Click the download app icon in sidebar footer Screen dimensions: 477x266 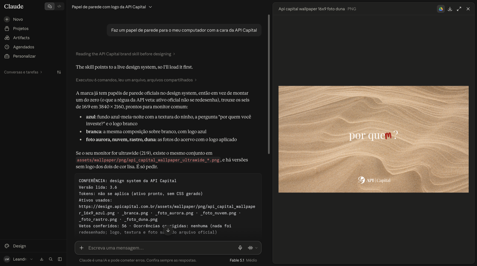(x=41, y=259)
